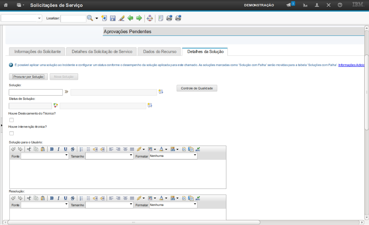
Task: Check 'Houve intervenção técnica?' checkbox
Action: (x=12, y=133)
